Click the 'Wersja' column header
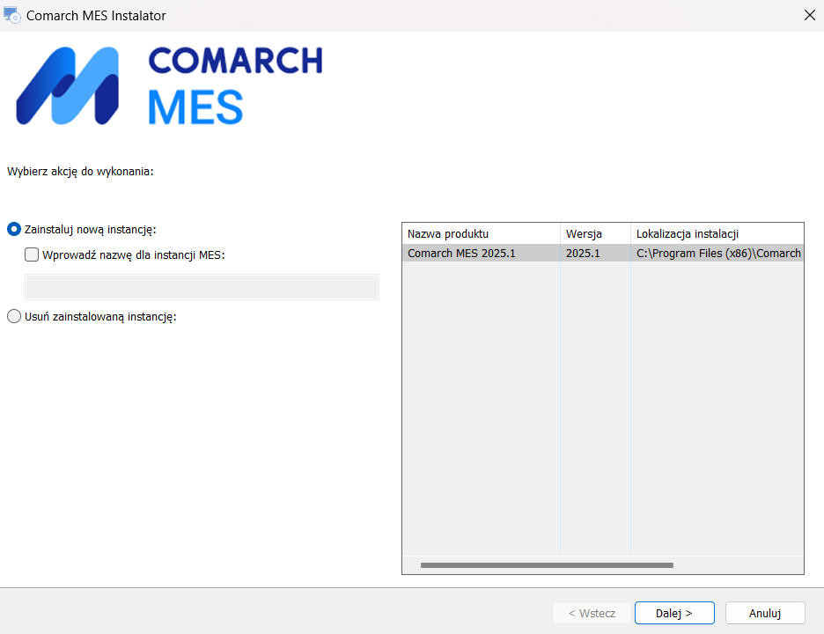824x634 pixels. click(x=594, y=233)
